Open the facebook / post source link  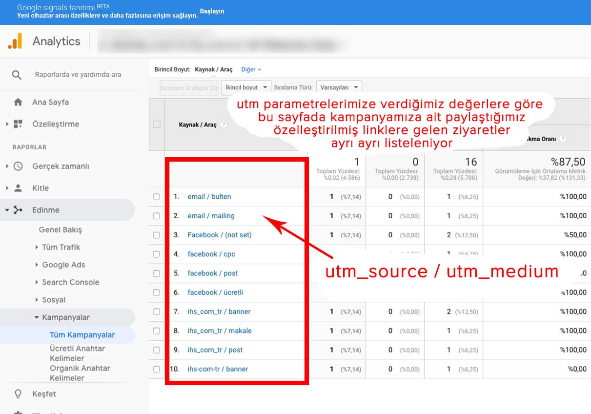pyautogui.click(x=213, y=273)
